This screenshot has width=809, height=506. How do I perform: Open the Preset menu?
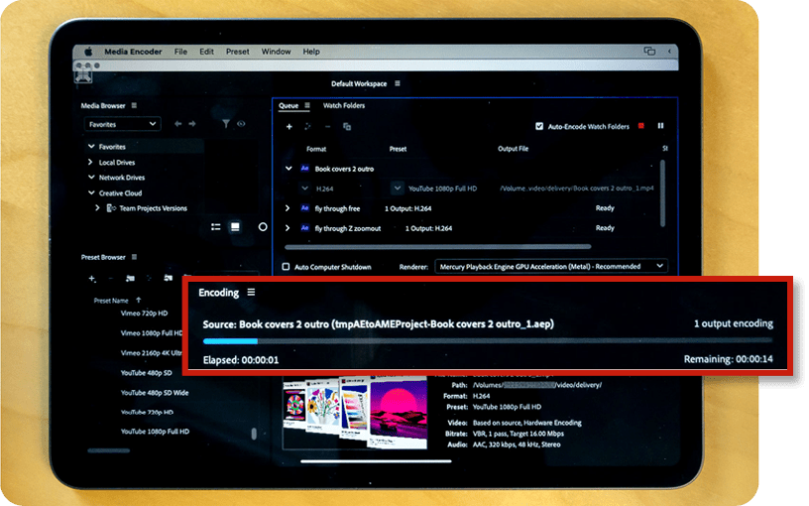pyautogui.click(x=237, y=52)
